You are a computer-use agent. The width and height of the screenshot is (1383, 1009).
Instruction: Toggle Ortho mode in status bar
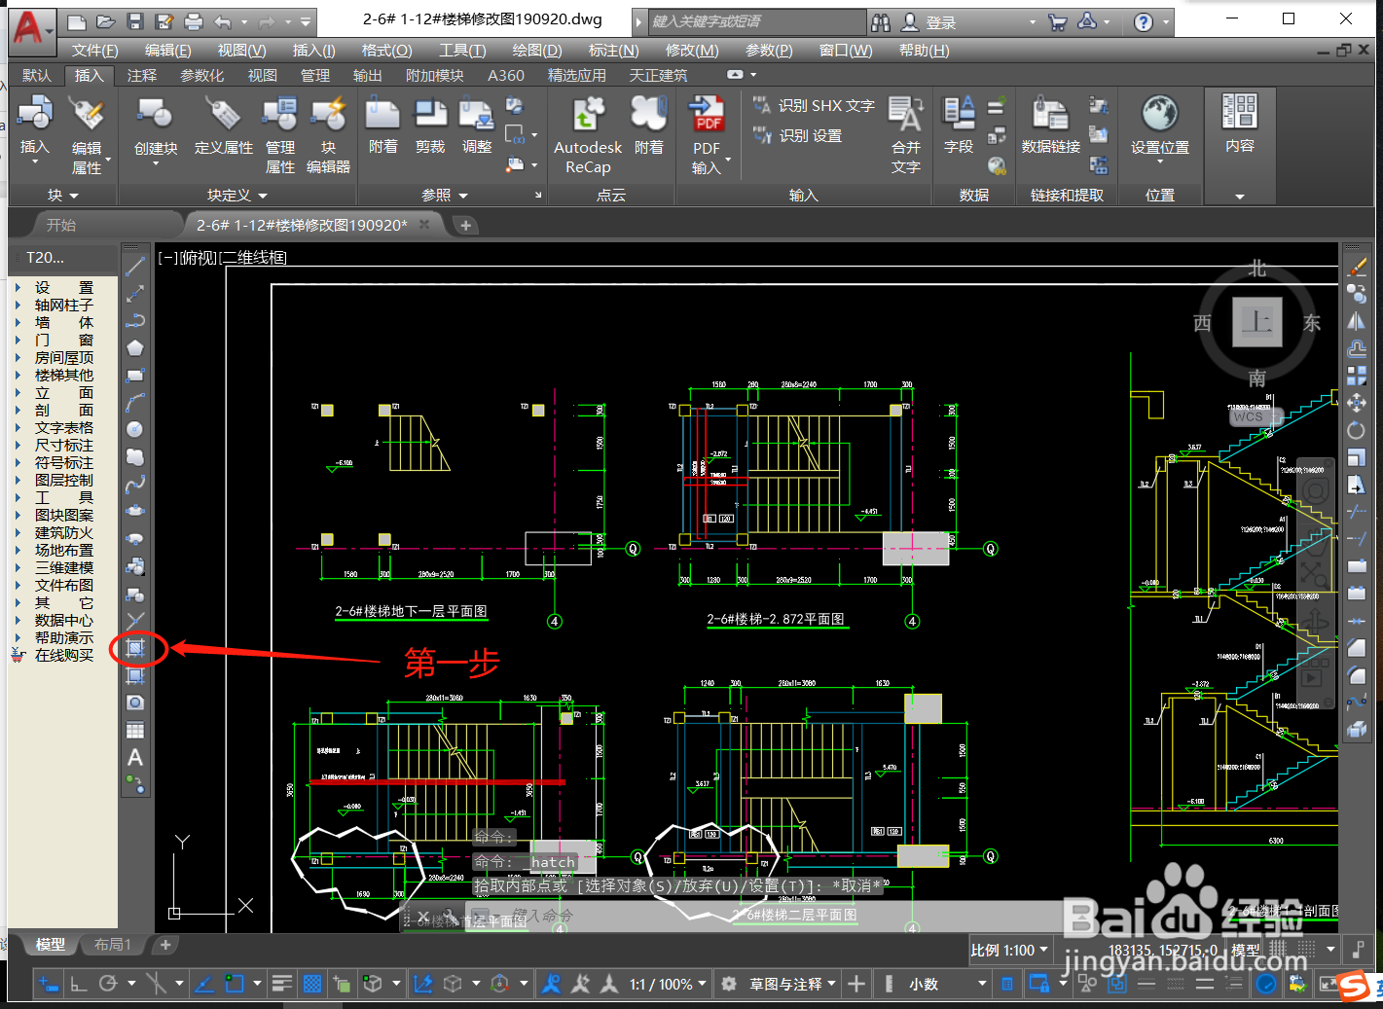[79, 984]
